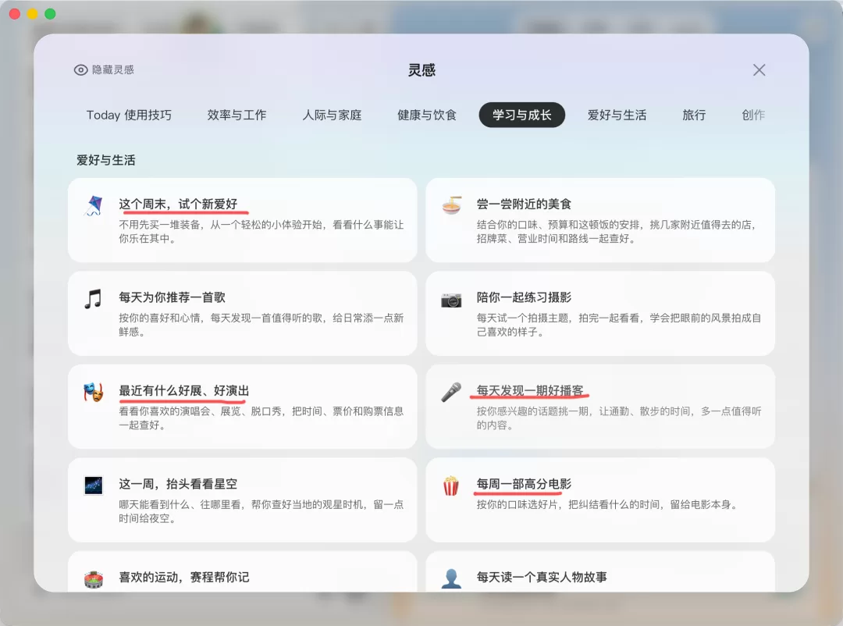843x626 pixels.
Task: Click description 哪天能看到什么、往哪里看
Action: pos(261,511)
